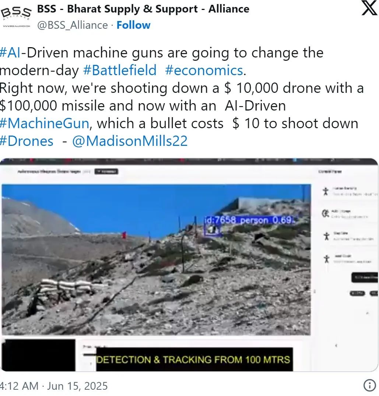
Task: Expand the small upward caret in control panel
Action: [x=367, y=313]
